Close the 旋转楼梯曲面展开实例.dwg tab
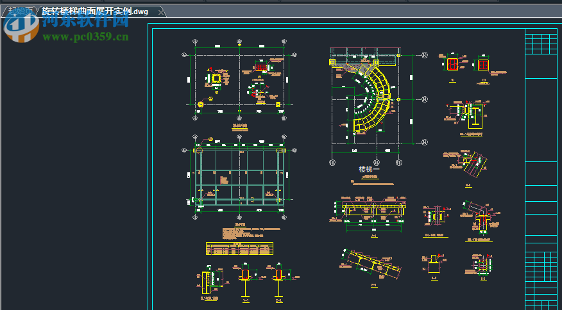The height and width of the screenshot is (310, 562). (x=160, y=12)
